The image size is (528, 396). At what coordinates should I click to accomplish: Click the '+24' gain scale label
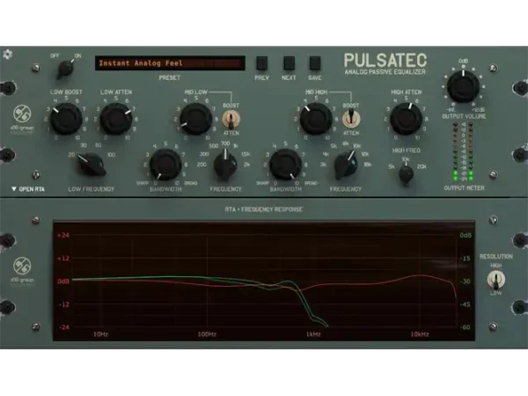point(63,235)
